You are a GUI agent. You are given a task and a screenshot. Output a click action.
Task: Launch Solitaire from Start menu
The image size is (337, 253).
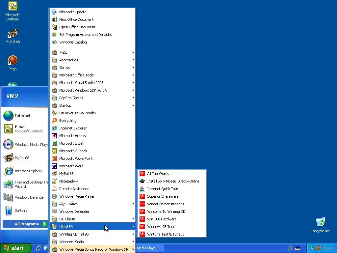(25, 211)
